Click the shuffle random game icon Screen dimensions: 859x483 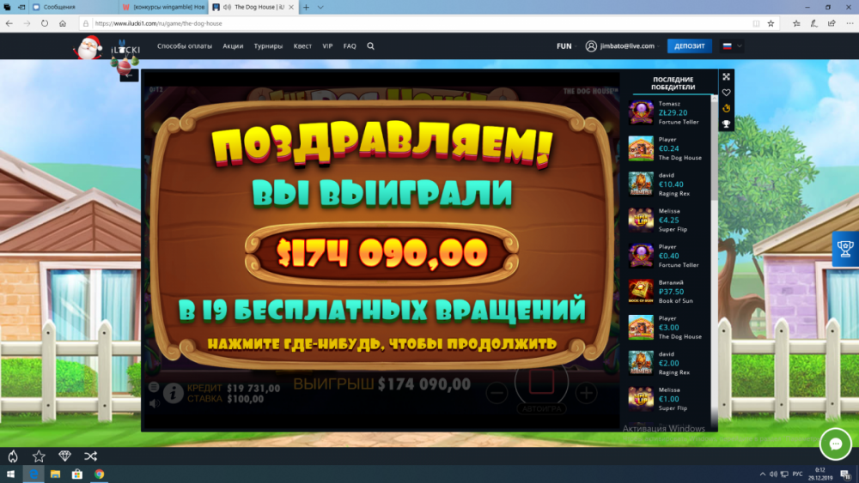(x=91, y=456)
